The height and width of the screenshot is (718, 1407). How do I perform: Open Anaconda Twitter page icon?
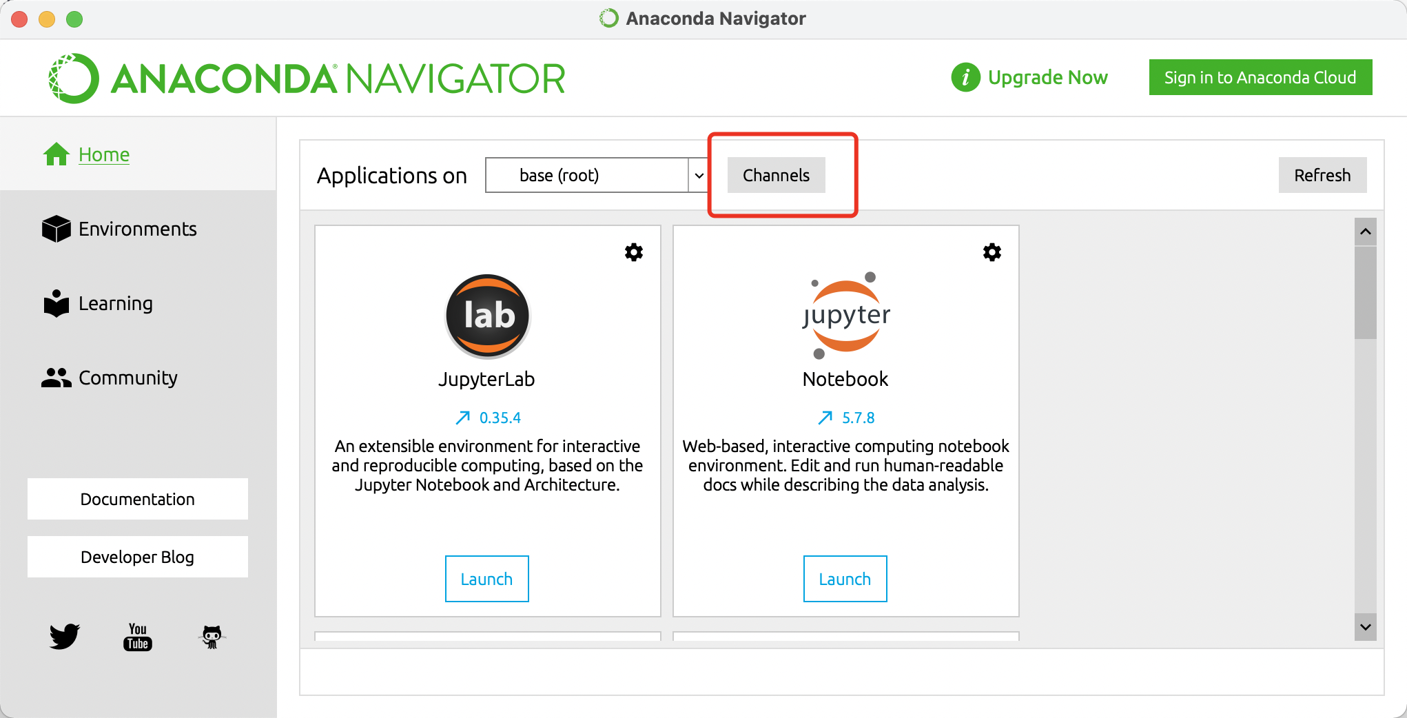65,636
